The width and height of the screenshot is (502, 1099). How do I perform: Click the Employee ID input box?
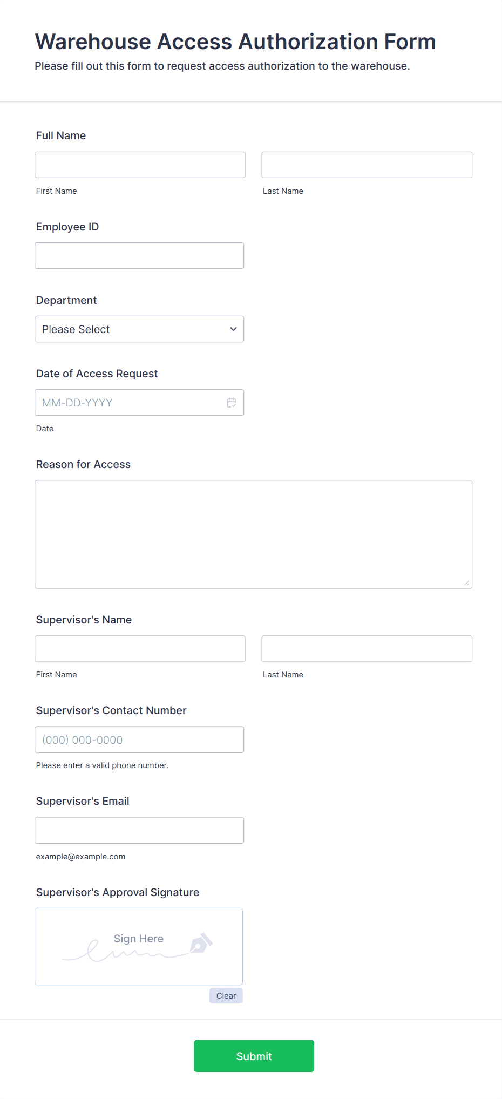click(139, 255)
